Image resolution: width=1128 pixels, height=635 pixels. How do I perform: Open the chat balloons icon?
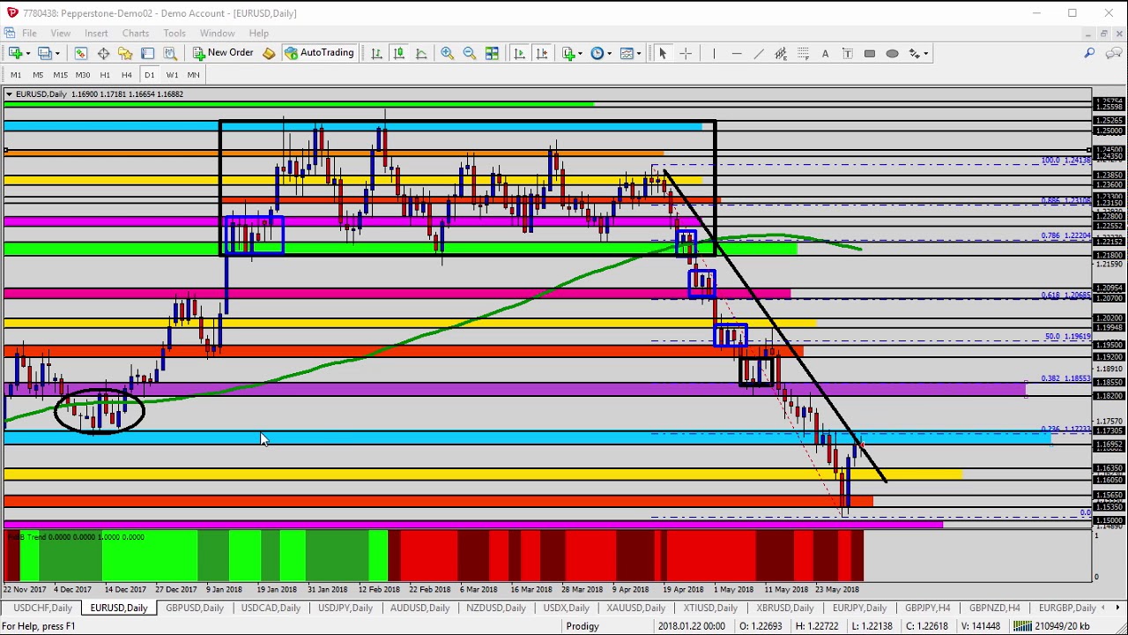(x=1113, y=53)
